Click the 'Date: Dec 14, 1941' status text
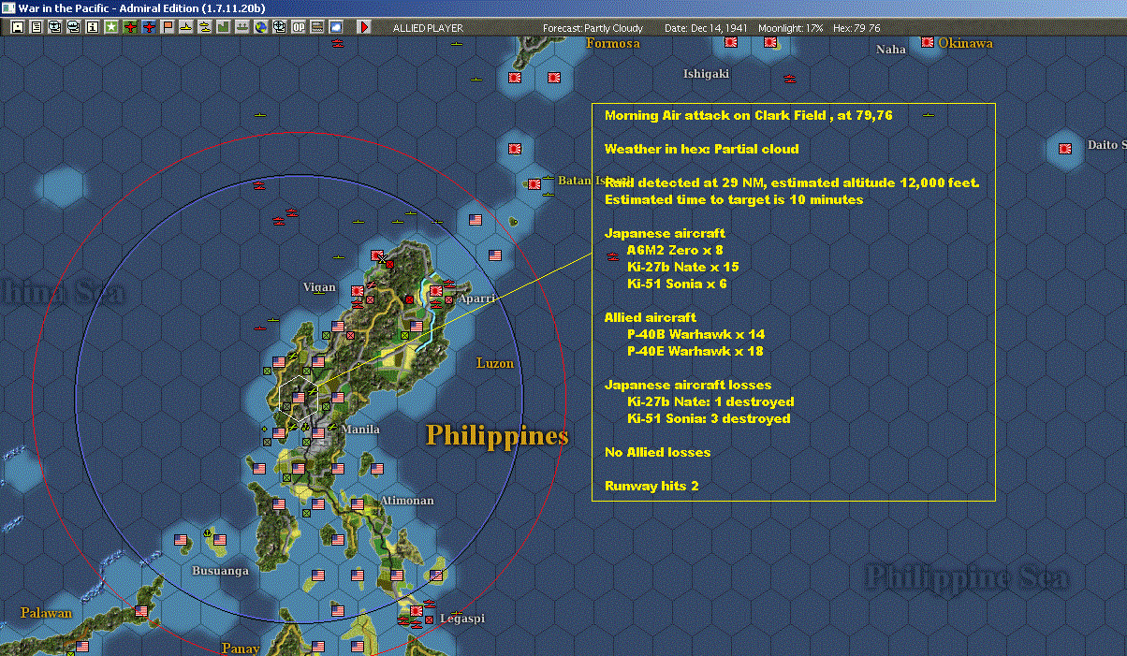 point(705,28)
